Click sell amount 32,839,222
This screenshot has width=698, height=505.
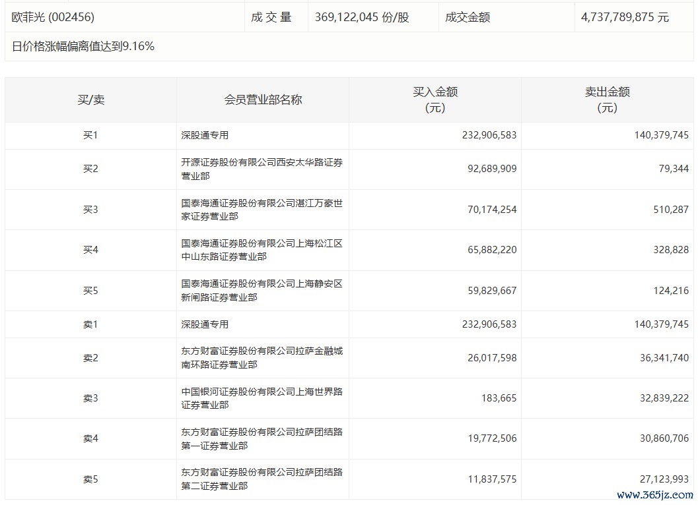tap(664, 398)
